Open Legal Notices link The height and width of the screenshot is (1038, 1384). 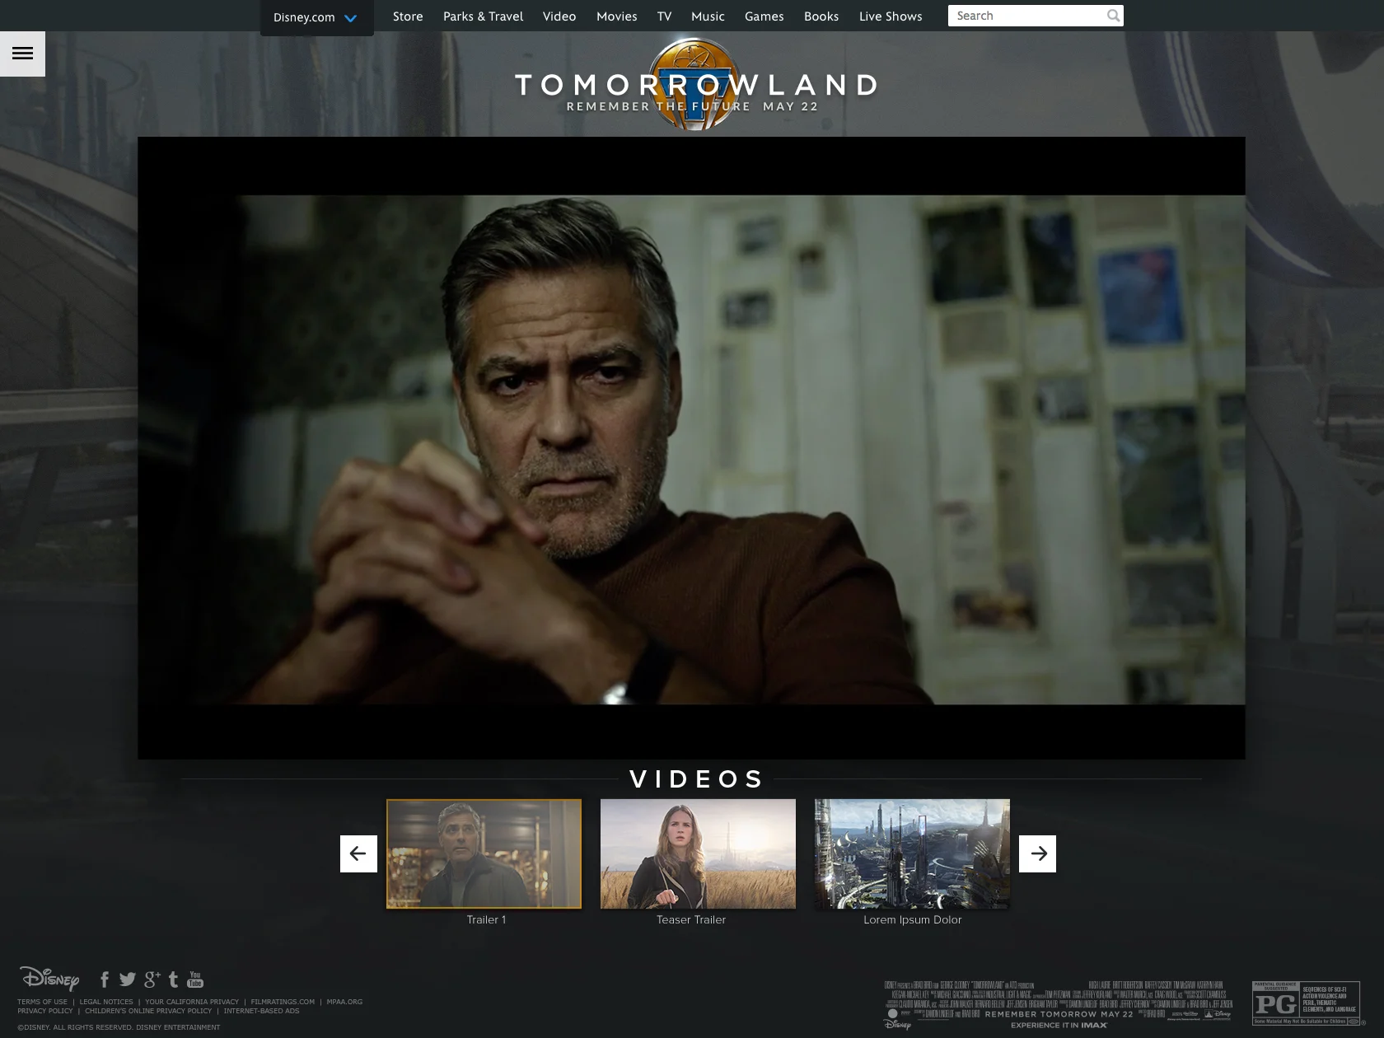click(106, 1002)
